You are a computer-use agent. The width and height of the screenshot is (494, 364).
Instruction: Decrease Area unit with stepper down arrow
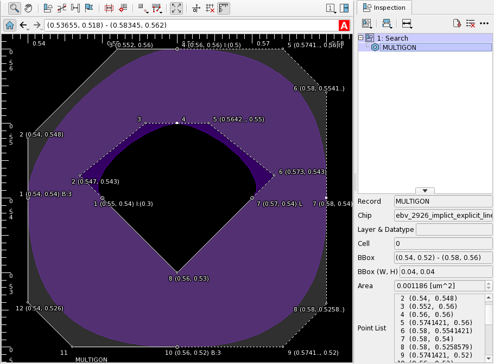489,289
